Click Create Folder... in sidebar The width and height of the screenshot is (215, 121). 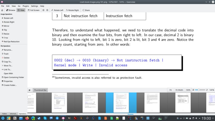coord(9,85)
